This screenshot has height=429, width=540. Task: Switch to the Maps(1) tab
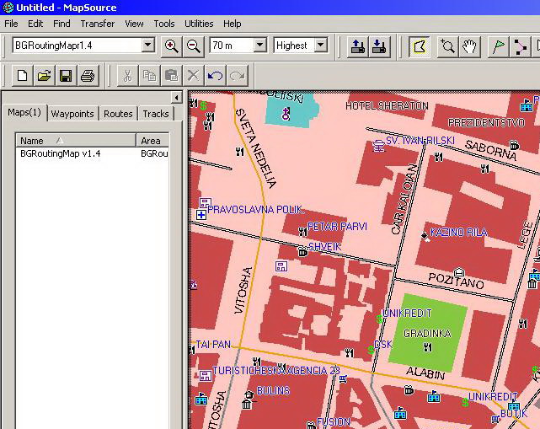[24, 113]
